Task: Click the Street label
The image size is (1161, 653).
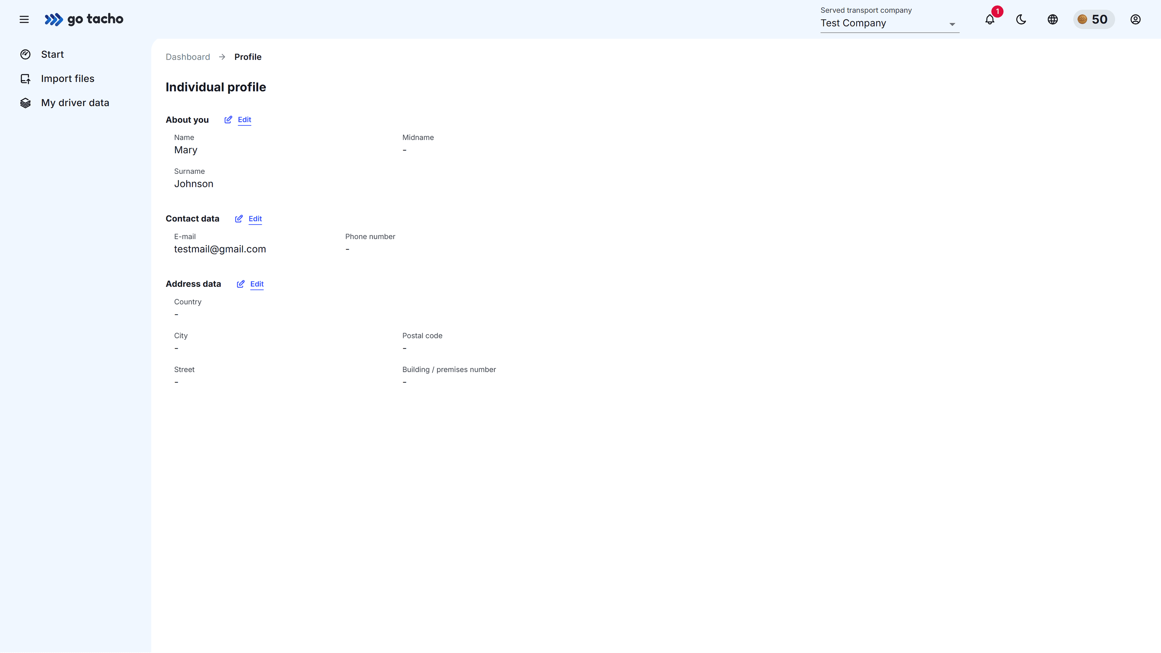Action: pyautogui.click(x=184, y=369)
